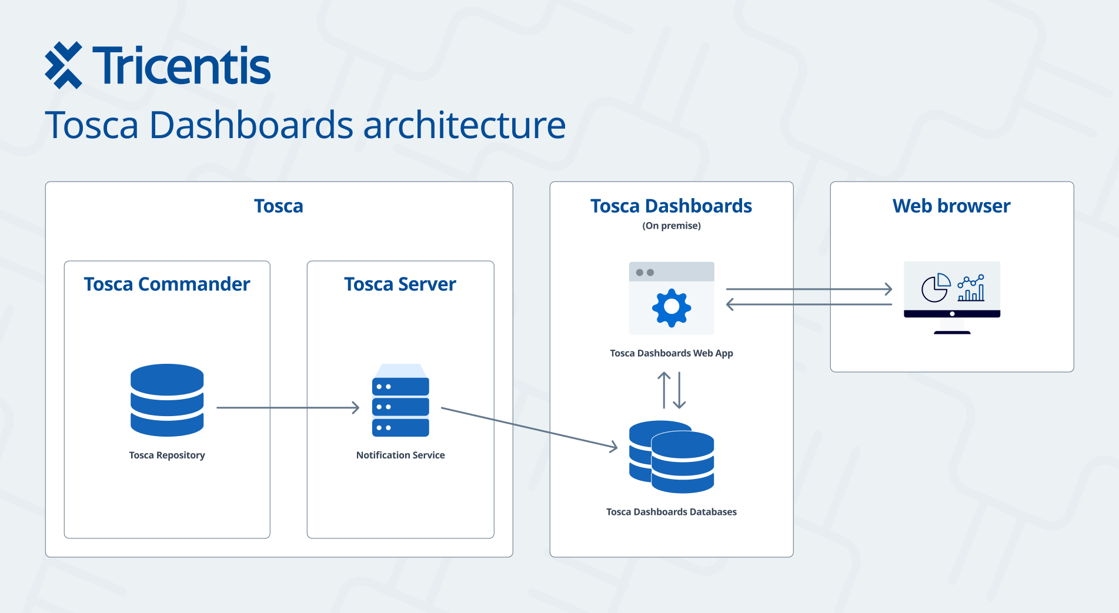Click the 'Tosca Commander' heading
Image resolution: width=1119 pixels, height=613 pixels.
[x=167, y=284]
